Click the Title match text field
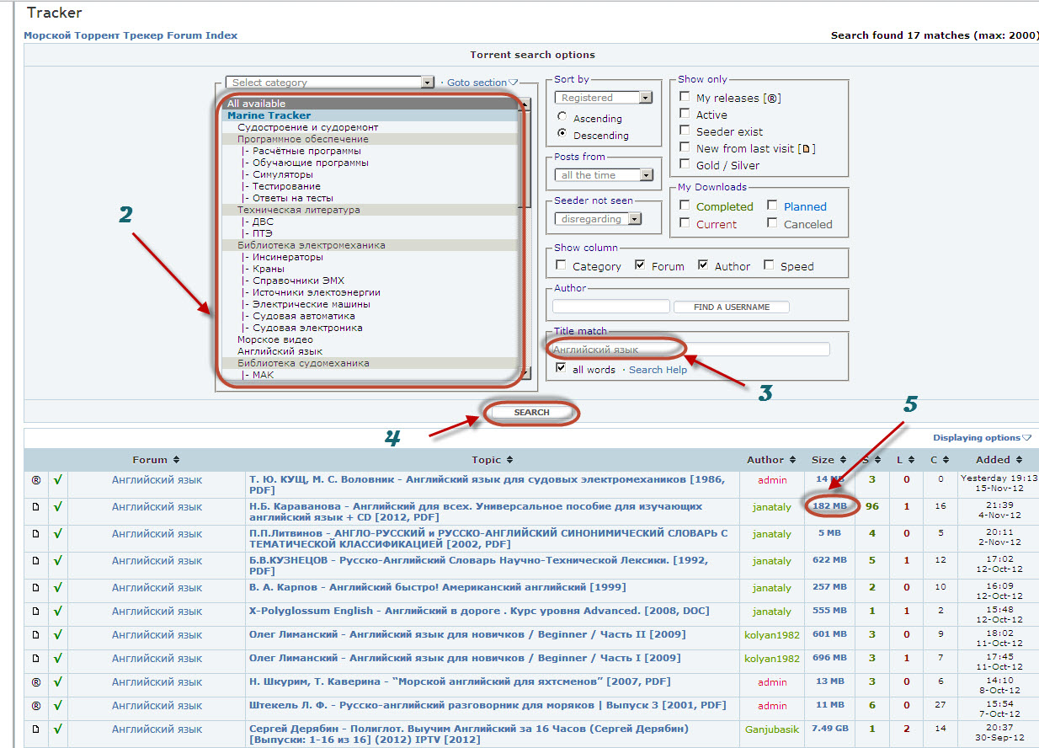Screen dimensions: 1039x748 click(690, 350)
